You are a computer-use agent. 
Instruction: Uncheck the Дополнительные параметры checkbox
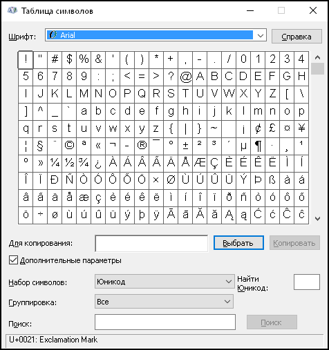(13, 260)
